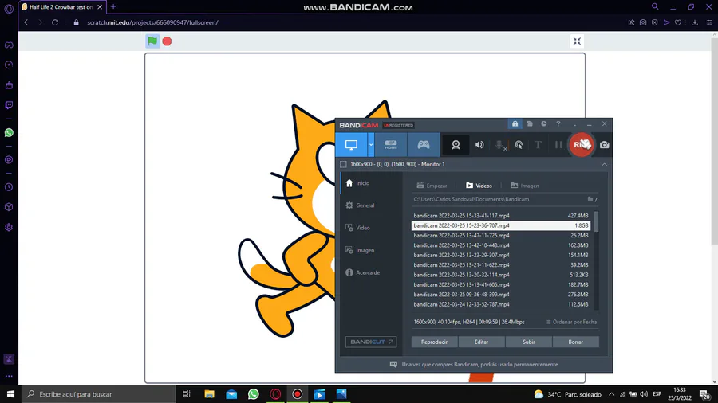
Task: Select bandicam 2022-03-25 13-47-11-725.mp4
Action: click(500, 235)
